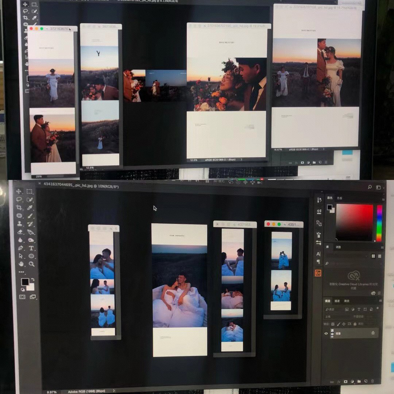Viewport: 394px width, 394px height.
Task: Open the Character panel icon in collapsed dock
Action: (318, 254)
